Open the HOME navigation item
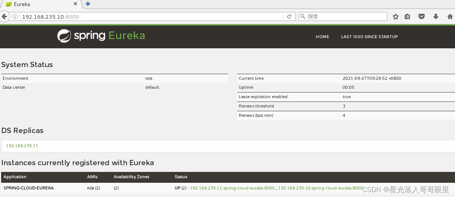This screenshot has height=197, width=455. [x=322, y=37]
